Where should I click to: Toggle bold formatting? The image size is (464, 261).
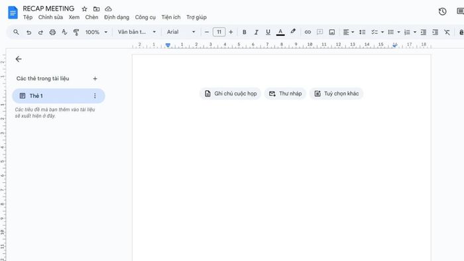click(x=245, y=32)
